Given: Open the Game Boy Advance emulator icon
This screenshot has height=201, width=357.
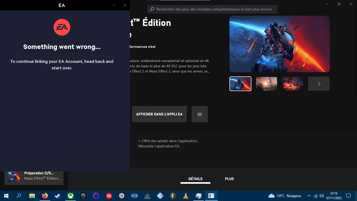Looking at the screenshot, I should [x=134, y=196].
